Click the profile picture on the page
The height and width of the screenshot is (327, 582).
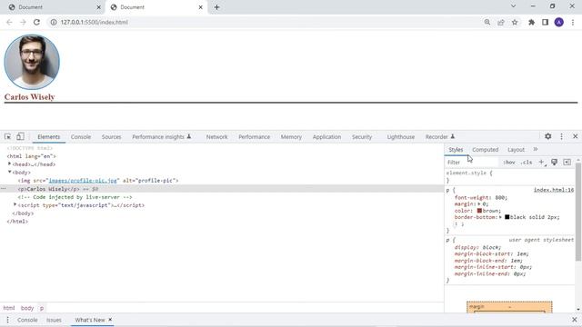[32, 62]
